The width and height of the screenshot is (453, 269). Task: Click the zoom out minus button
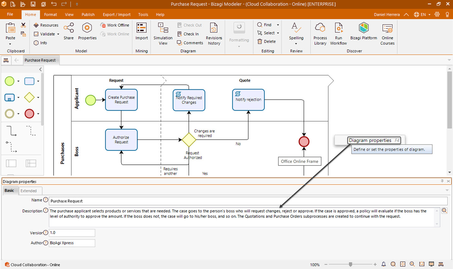[x=326, y=265]
